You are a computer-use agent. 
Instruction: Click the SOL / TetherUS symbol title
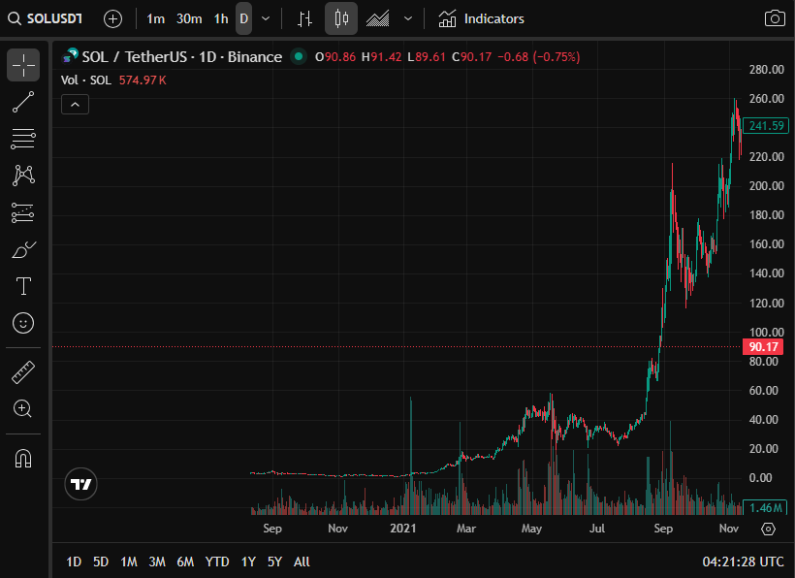tap(181, 57)
